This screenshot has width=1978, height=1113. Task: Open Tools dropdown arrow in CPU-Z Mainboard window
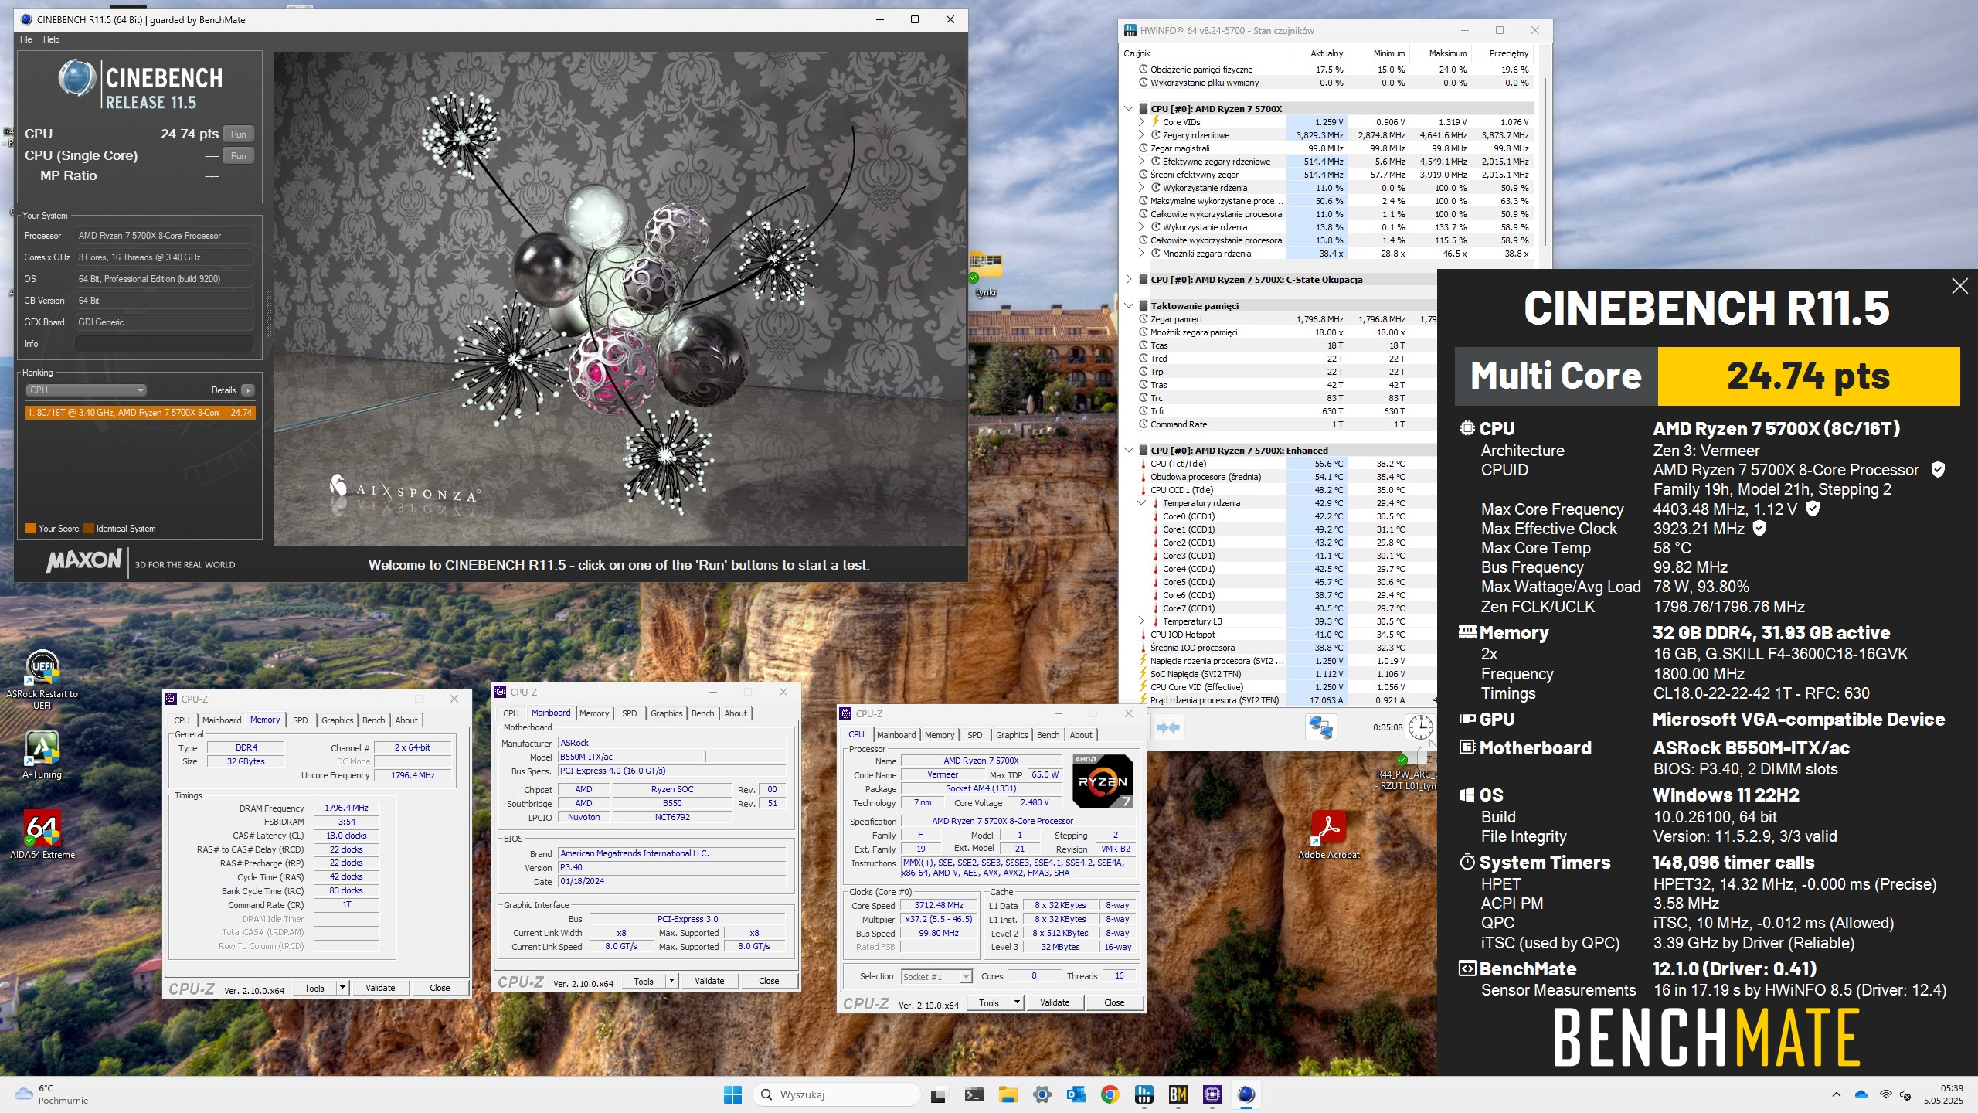click(671, 981)
